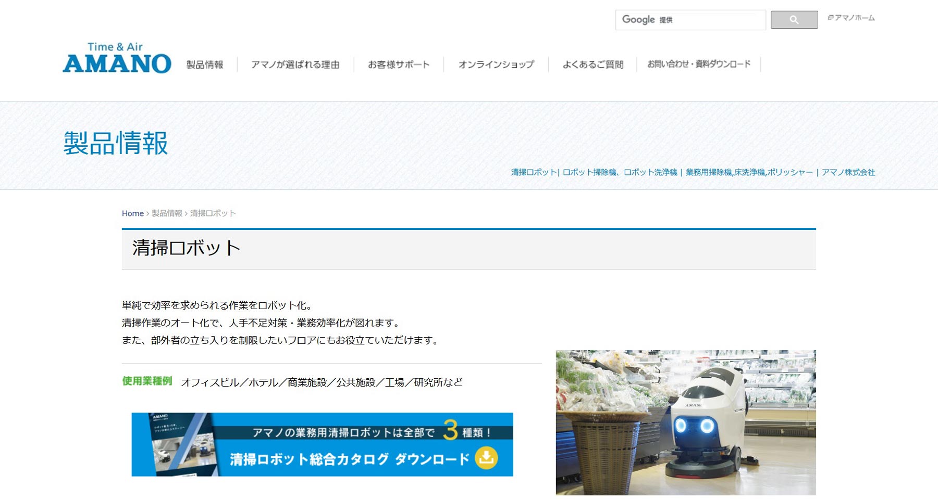Viewport: 938px width, 500px height.
Task: Click the 清掃ロボット page heading
Action: [187, 248]
